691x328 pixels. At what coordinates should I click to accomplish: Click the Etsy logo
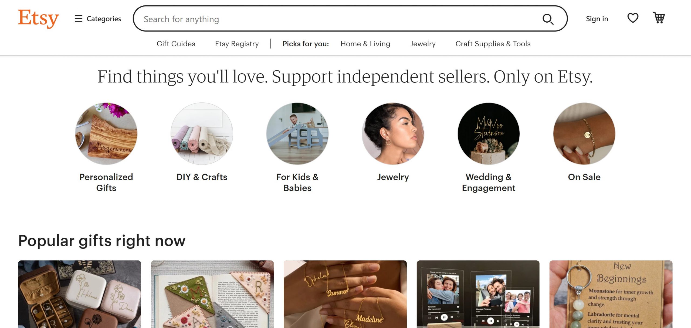[x=38, y=18]
